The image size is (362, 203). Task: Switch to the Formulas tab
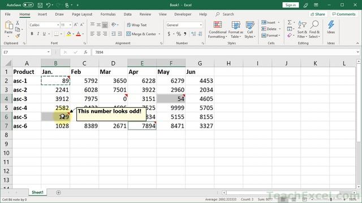coord(108,14)
